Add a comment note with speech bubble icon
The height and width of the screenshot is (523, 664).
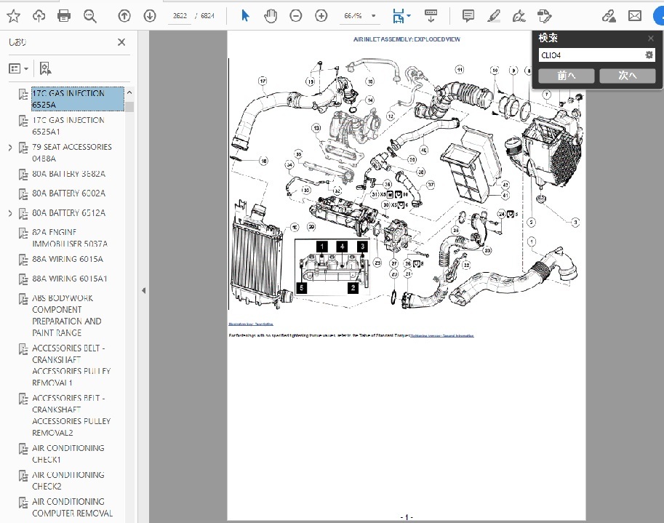tap(468, 16)
